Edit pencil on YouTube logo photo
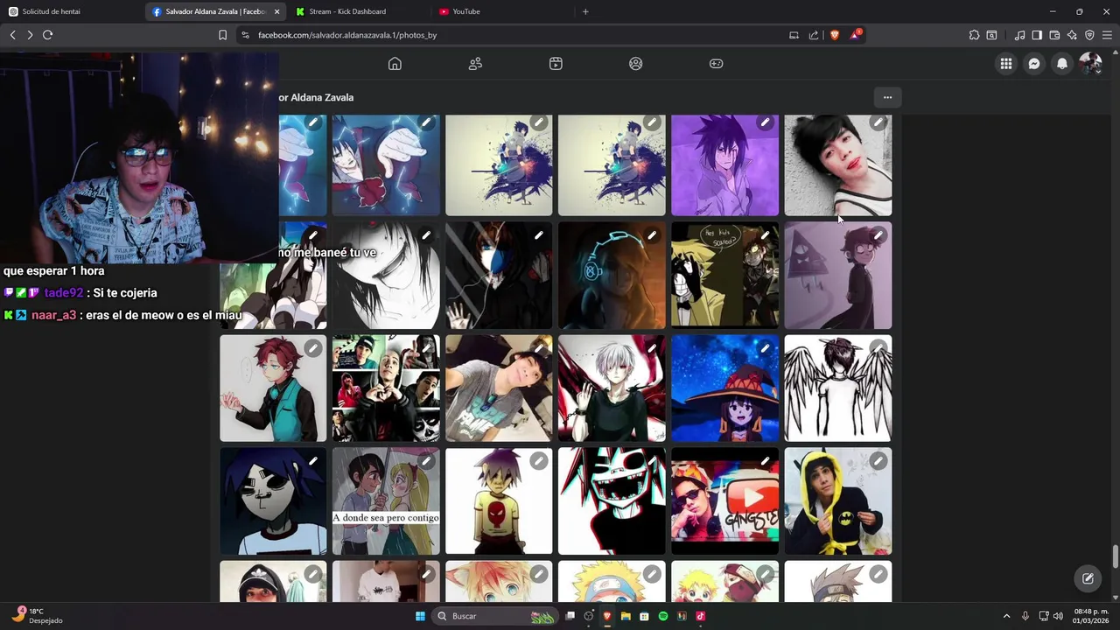Image resolution: width=1120 pixels, height=630 pixels. 765,461
